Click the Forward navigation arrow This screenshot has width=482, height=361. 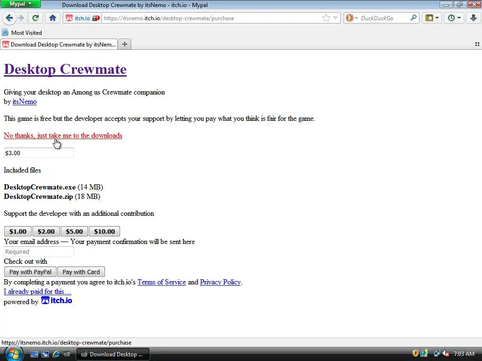[21, 18]
